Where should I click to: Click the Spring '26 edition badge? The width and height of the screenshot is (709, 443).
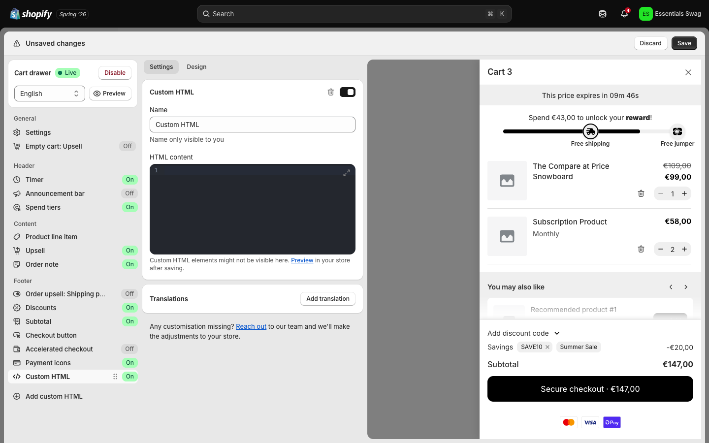point(72,14)
